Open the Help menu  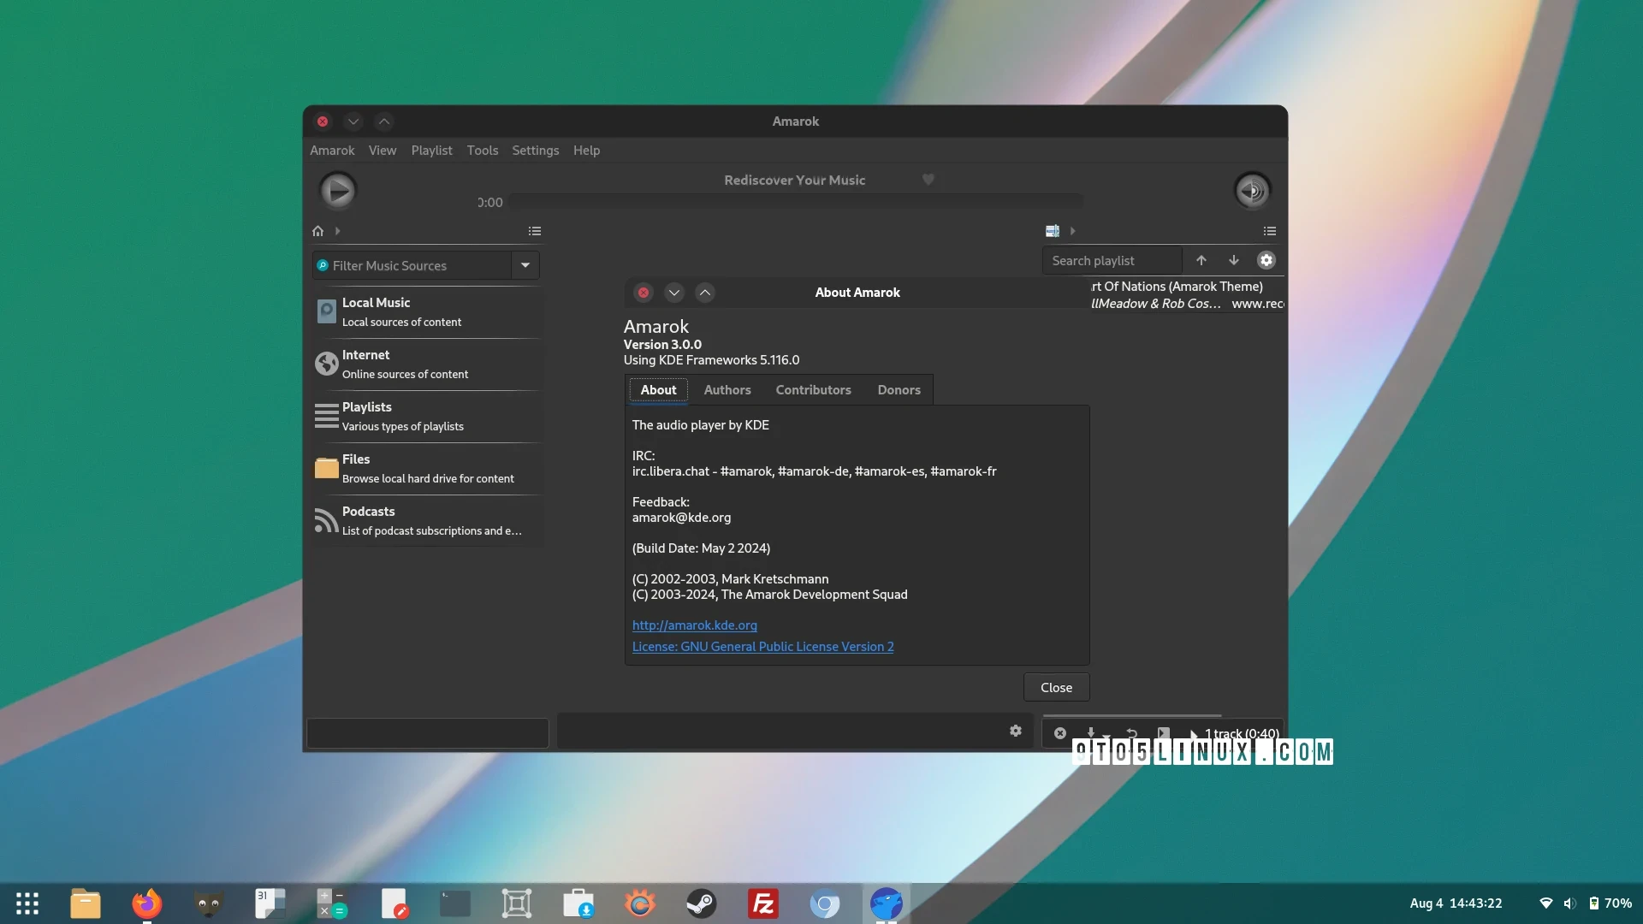[586, 150]
